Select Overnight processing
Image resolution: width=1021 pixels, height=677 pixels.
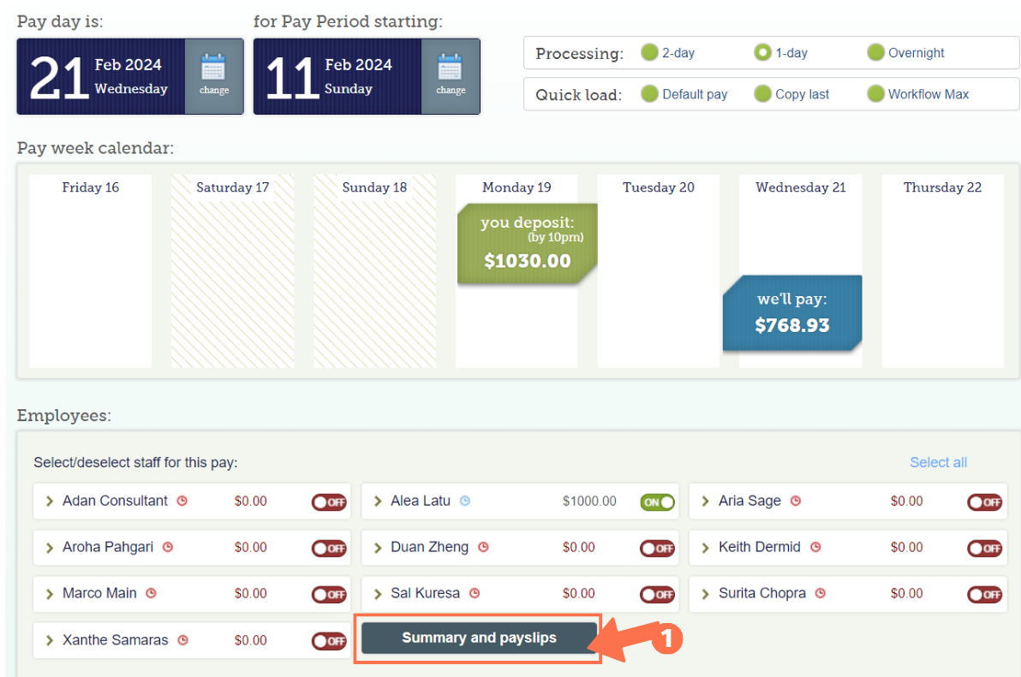coord(875,52)
